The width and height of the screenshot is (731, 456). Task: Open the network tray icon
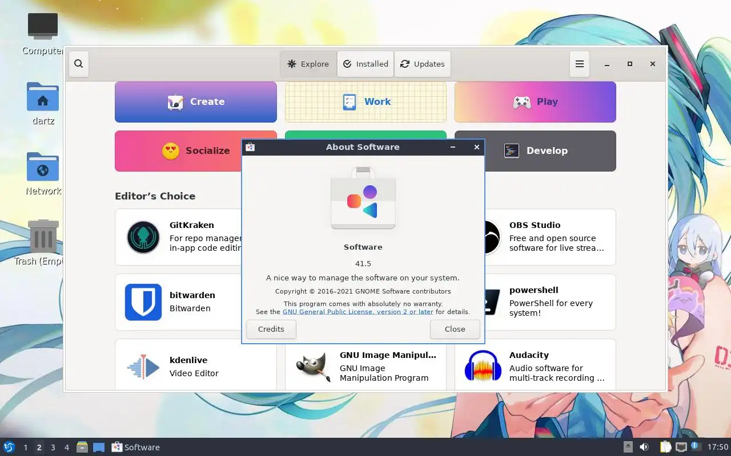coord(681,447)
